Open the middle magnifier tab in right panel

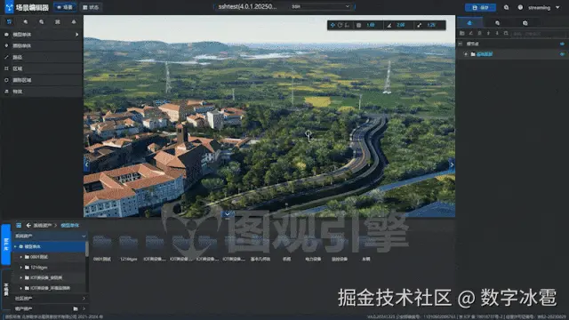point(497,23)
